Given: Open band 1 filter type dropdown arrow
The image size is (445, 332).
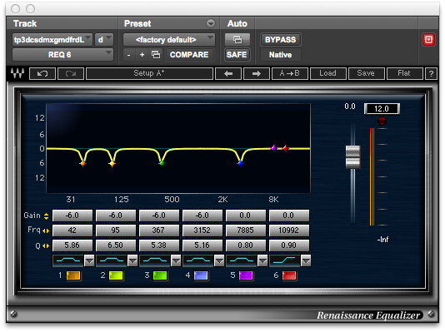Looking at the screenshot, I should tap(89, 260).
